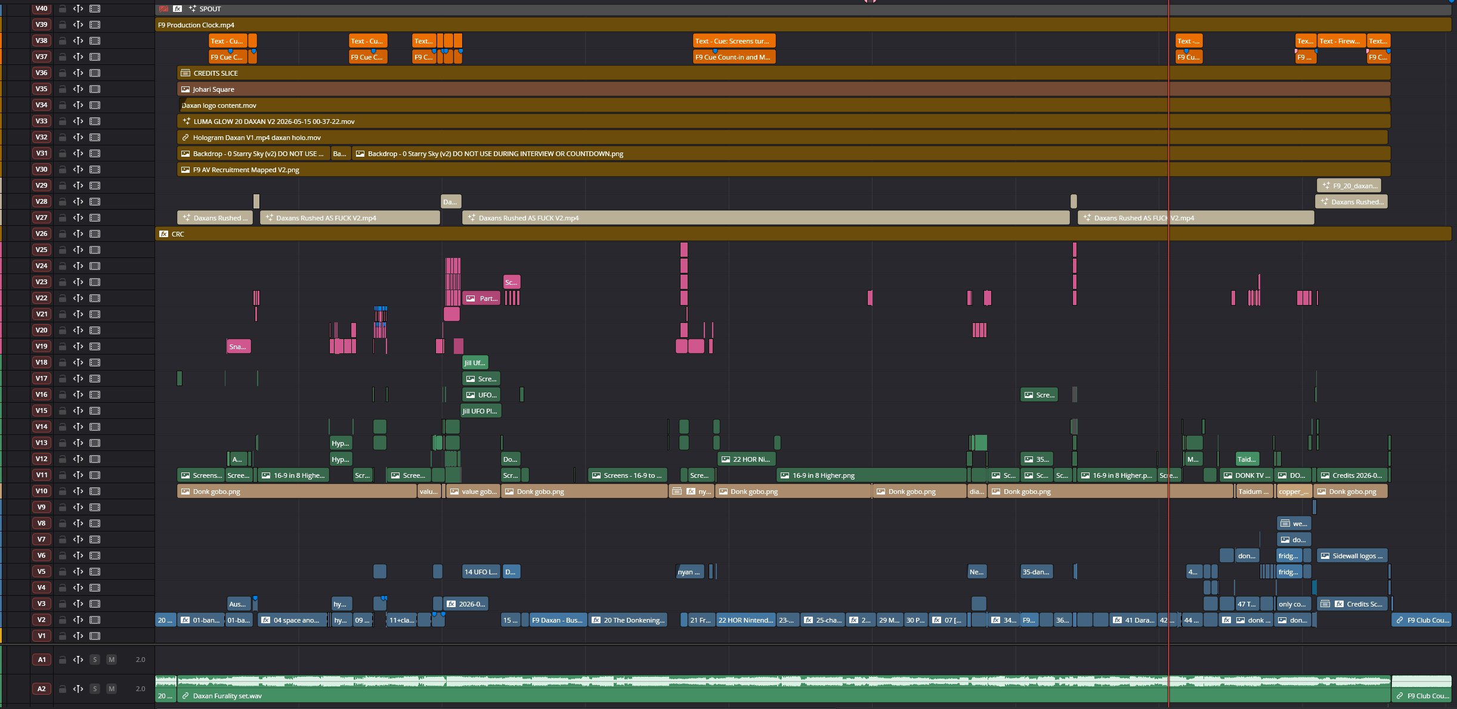Lock track V29
The image size is (1457, 709).
coord(62,185)
